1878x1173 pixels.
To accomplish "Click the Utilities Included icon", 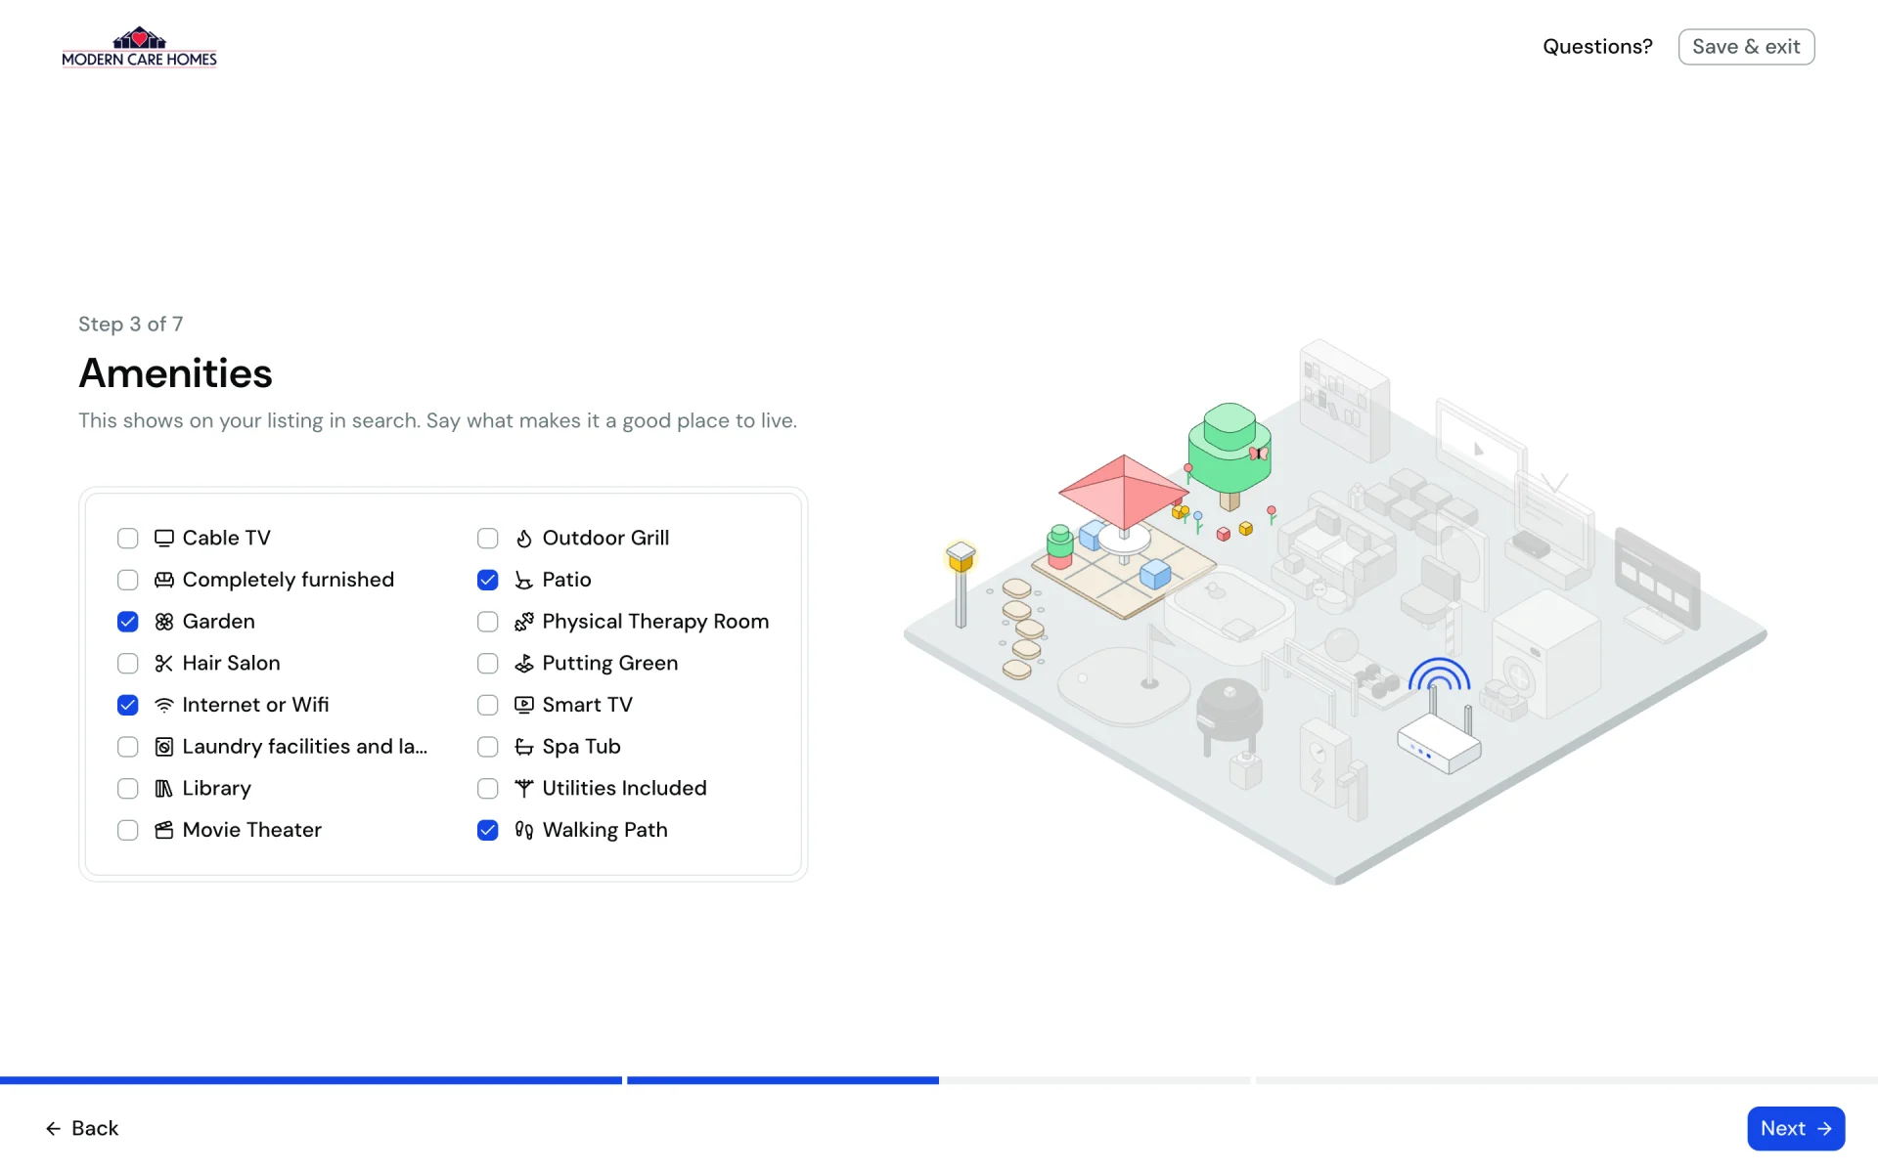I will pos(524,789).
